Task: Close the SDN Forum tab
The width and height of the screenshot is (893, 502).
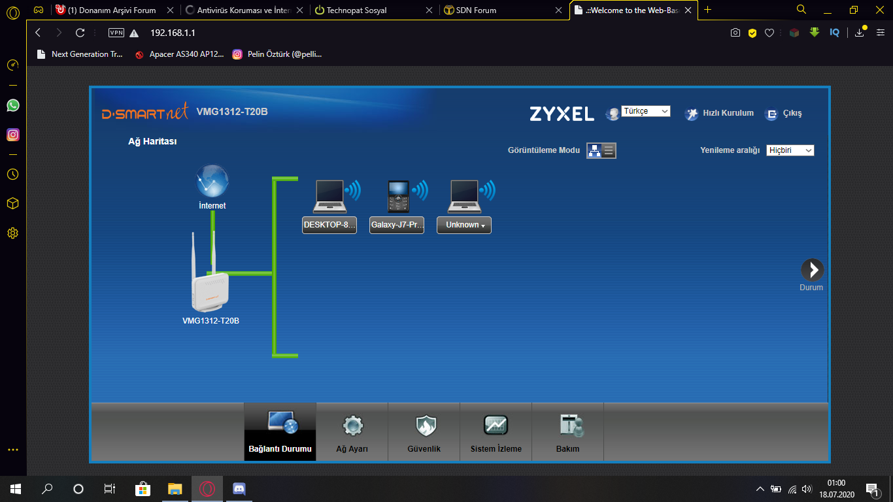Action: [x=558, y=10]
